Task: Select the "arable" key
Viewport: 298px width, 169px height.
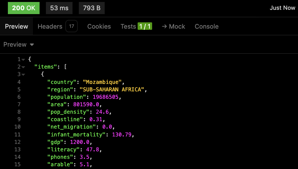Action: (x=60, y=164)
